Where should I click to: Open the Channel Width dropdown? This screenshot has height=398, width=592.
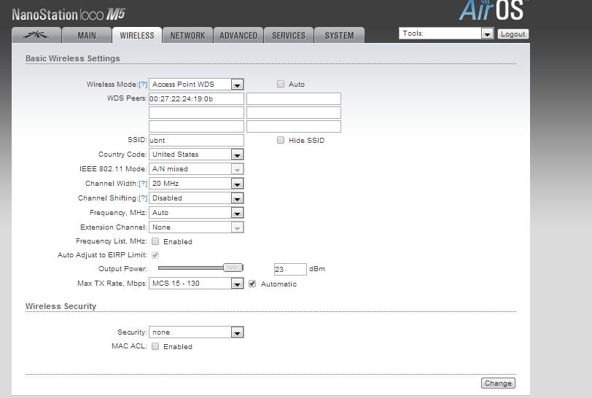point(196,184)
